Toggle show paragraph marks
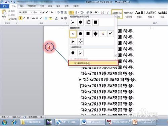The image size is (168, 126). (x=108, y=12)
